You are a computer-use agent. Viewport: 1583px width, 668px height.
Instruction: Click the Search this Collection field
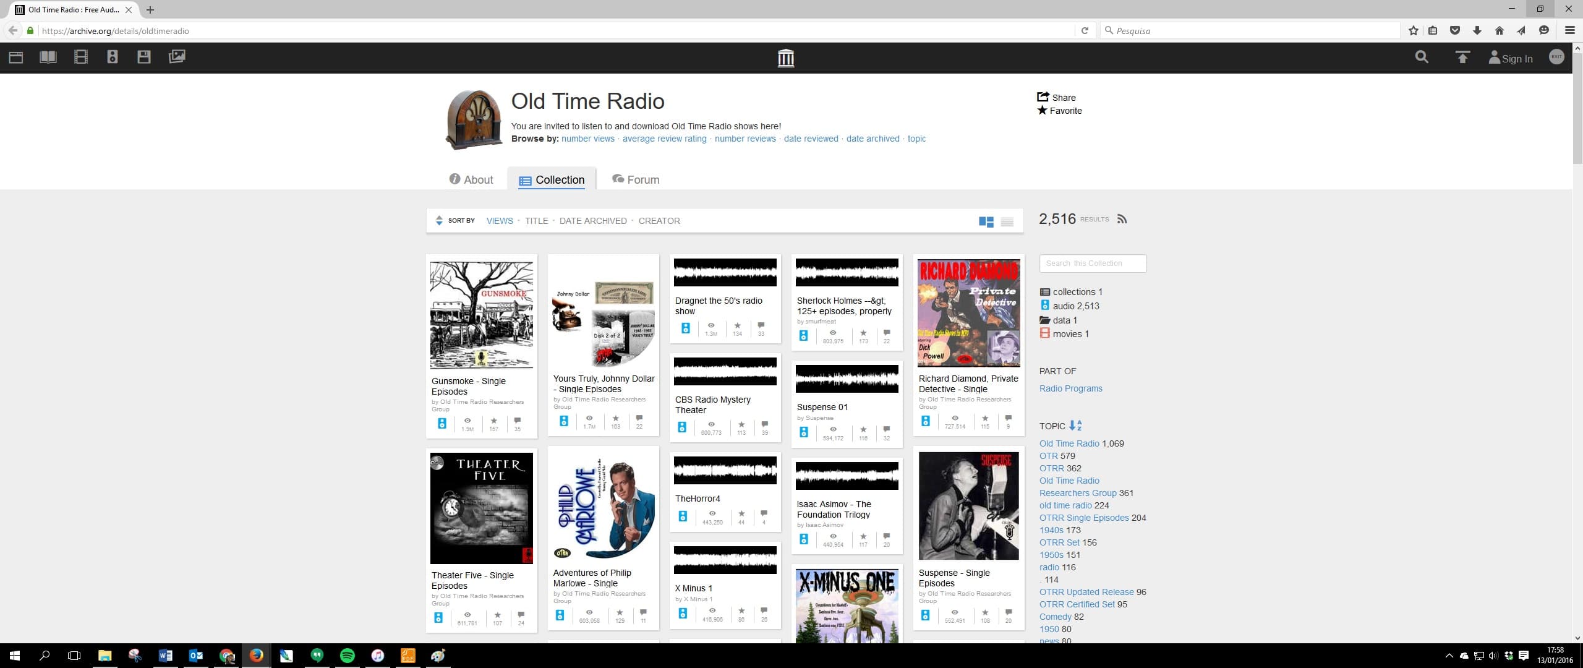tap(1093, 263)
